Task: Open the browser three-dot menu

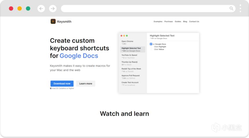Action: [x=240, y=8]
